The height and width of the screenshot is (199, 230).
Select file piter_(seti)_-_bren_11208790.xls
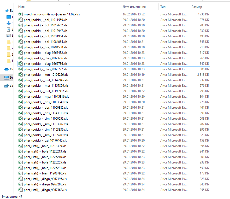coord(45,173)
